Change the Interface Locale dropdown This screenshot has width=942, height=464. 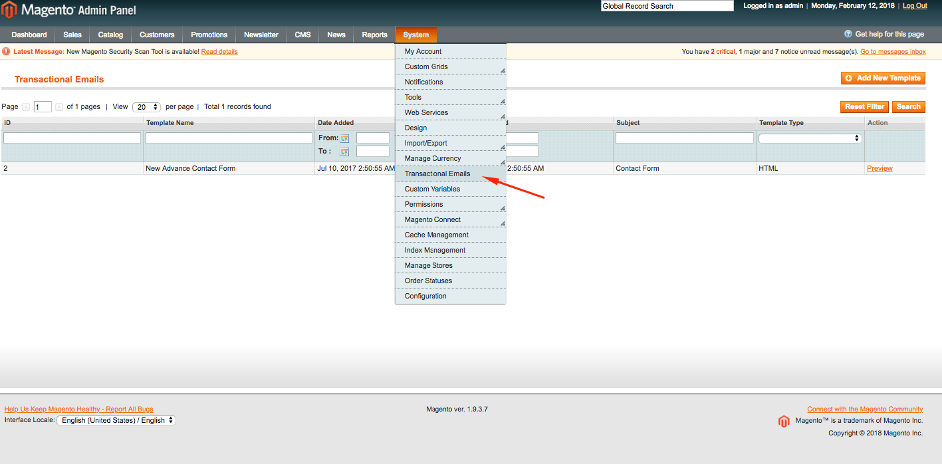pyautogui.click(x=116, y=420)
